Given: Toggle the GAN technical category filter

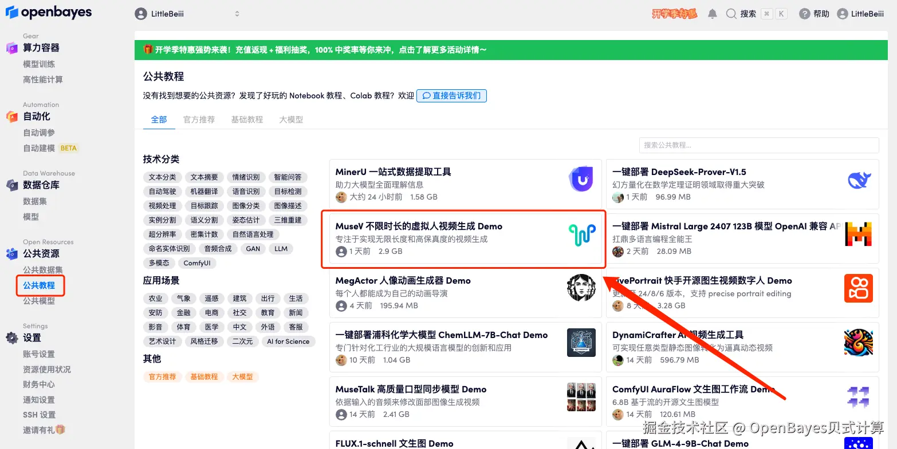Looking at the screenshot, I should point(253,249).
